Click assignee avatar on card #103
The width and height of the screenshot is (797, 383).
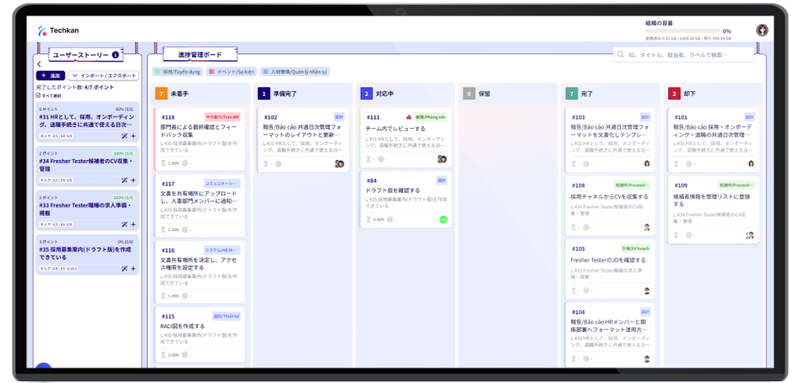[x=647, y=163]
